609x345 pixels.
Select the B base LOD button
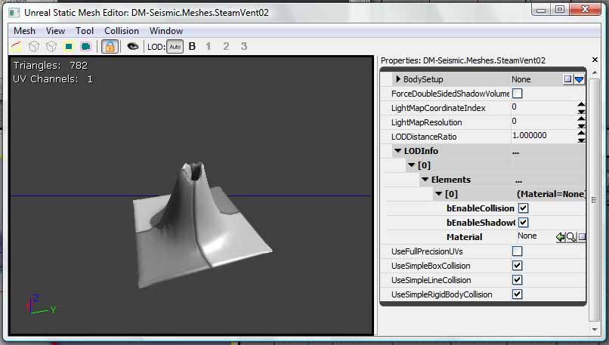pyautogui.click(x=192, y=47)
